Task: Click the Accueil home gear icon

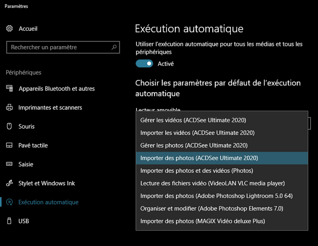Action: [x=10, y=29]
